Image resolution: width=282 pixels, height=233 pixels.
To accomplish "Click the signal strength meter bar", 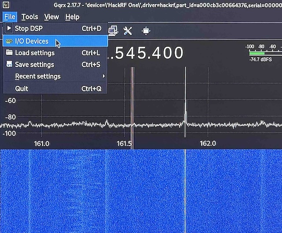I will [265, 53].
